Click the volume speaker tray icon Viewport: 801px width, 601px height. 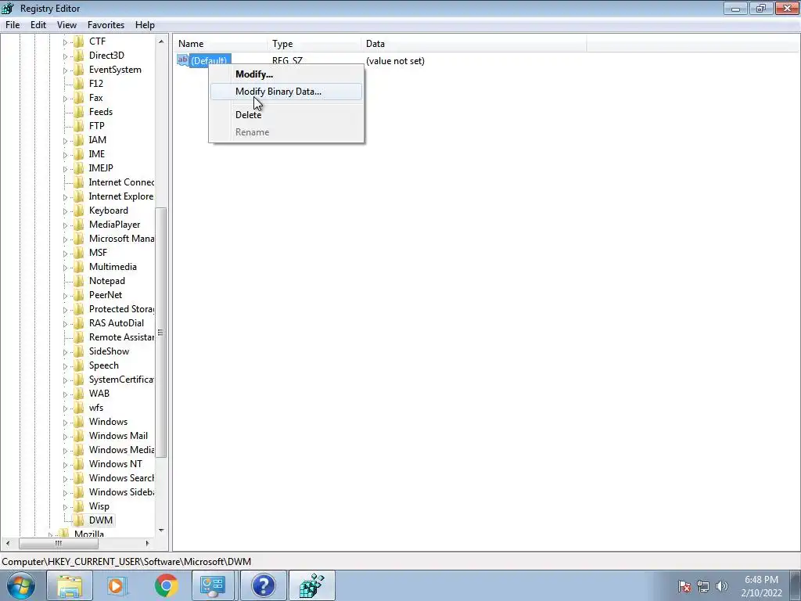coord(722,586)
